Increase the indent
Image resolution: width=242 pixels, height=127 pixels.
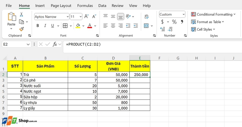[136, 26]
